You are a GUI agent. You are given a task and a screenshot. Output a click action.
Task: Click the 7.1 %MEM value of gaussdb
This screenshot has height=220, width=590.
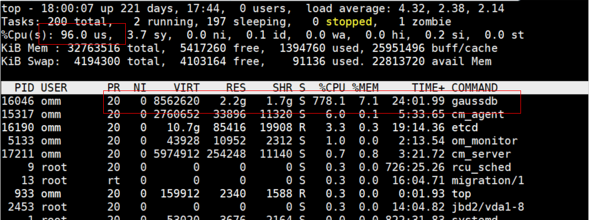(x=368, y=101)
